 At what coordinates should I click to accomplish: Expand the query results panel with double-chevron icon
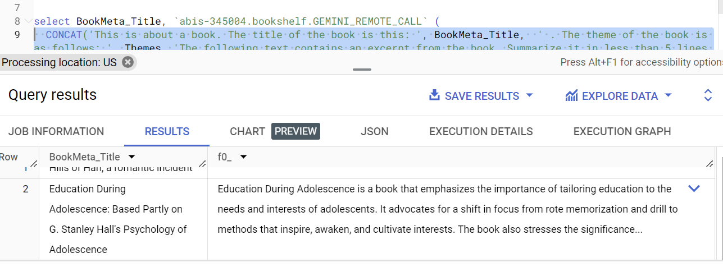click(708, 95)
